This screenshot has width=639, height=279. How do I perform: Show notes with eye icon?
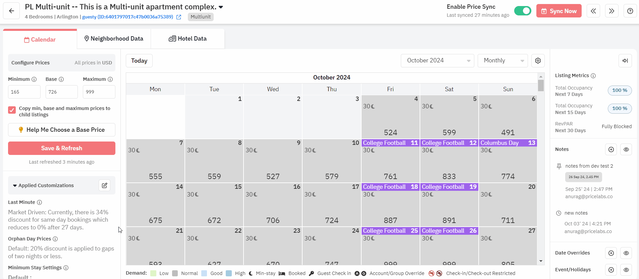click(x=626, y=150)
